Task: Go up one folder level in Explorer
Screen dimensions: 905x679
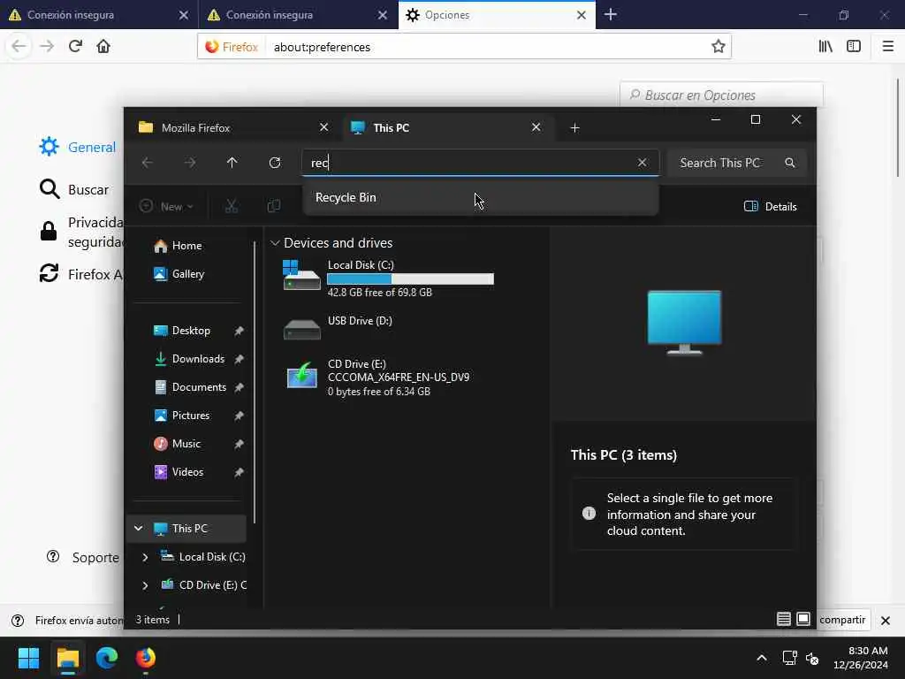Action: tap(232, 163)
